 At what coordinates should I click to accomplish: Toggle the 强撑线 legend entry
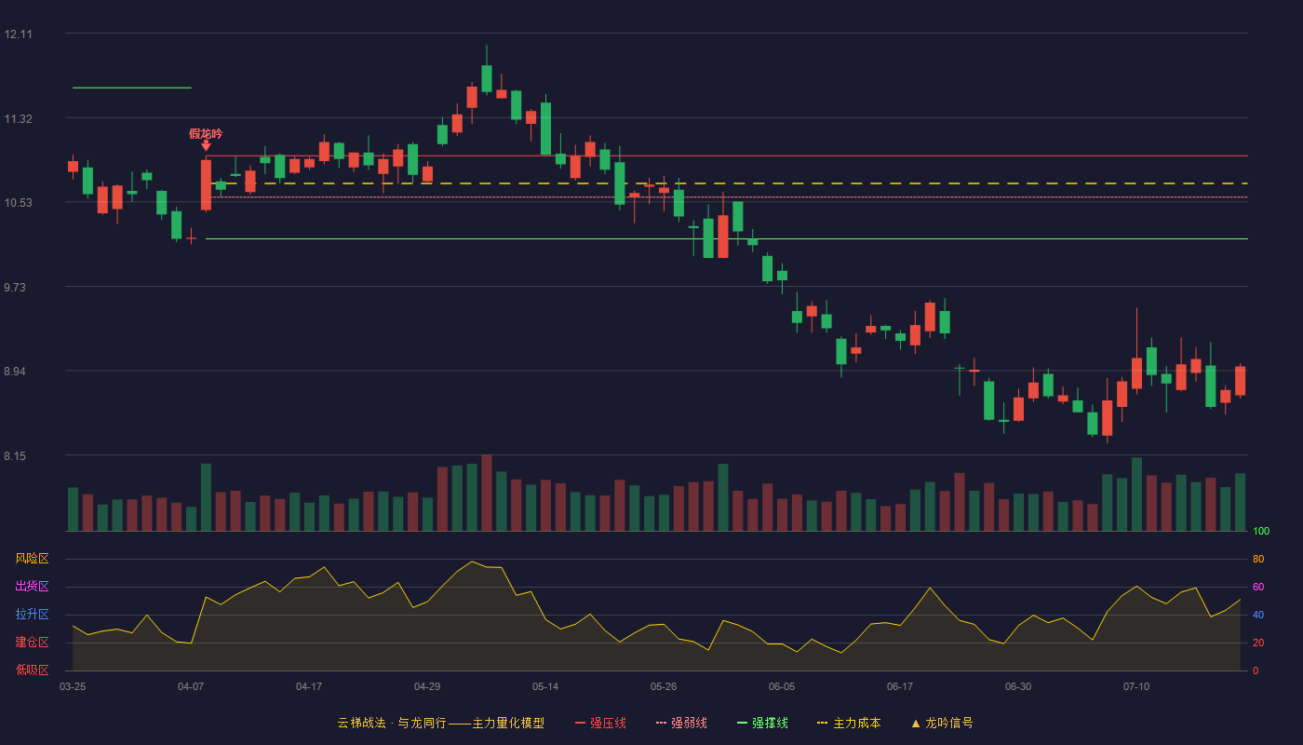[762, 723]
